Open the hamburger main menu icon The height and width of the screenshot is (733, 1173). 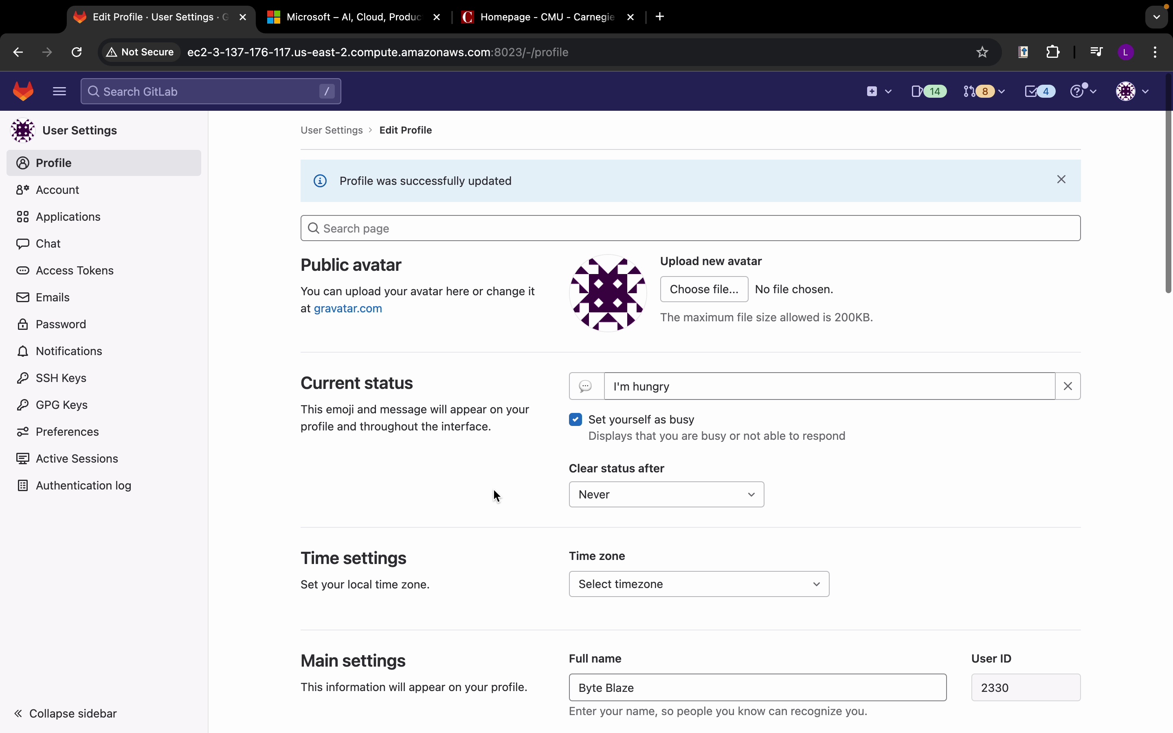tap(59, 91)
